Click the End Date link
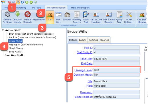This screenshot has width=148, height=104. (87, 63)
